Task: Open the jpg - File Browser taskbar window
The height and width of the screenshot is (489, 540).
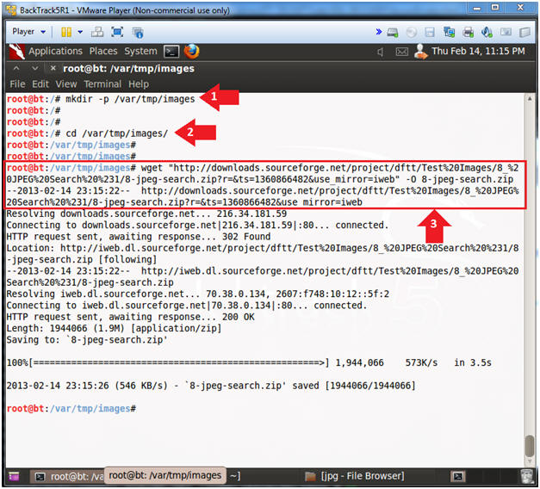Action: click(x=355, y=477)
